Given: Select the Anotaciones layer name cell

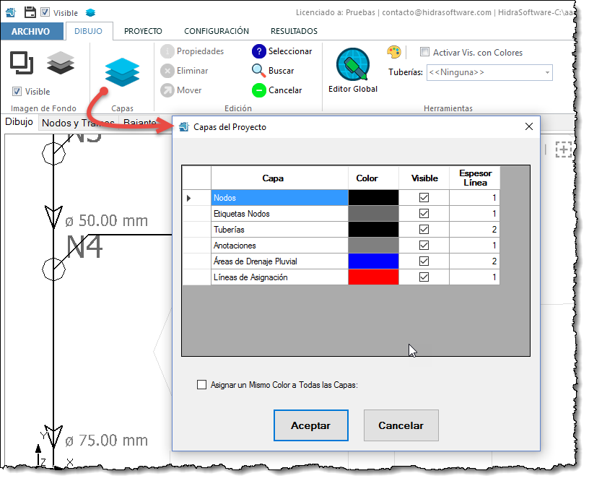Looking at the screenshot, I should tap(279, 246).
